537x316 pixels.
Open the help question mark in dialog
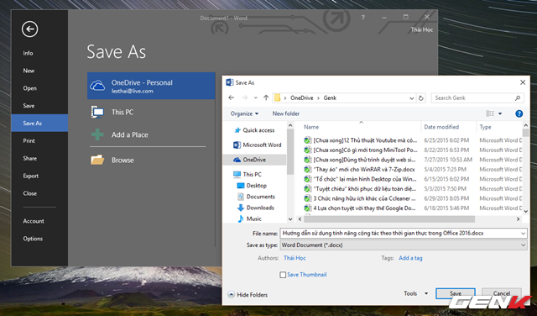[x=519, y=113]
